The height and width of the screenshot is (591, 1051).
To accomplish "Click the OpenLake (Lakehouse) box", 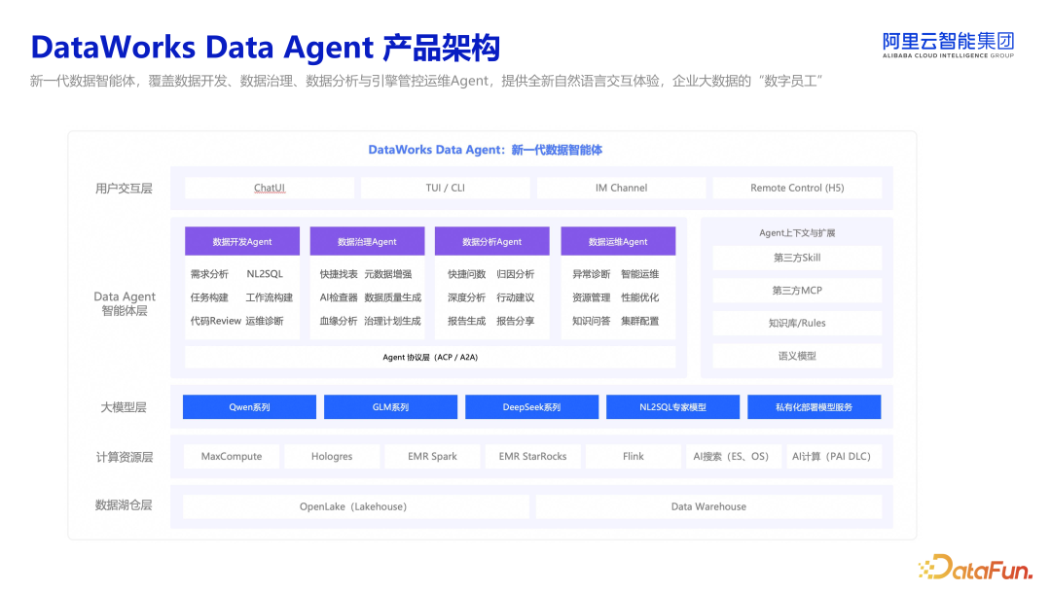I will [356, 506].
